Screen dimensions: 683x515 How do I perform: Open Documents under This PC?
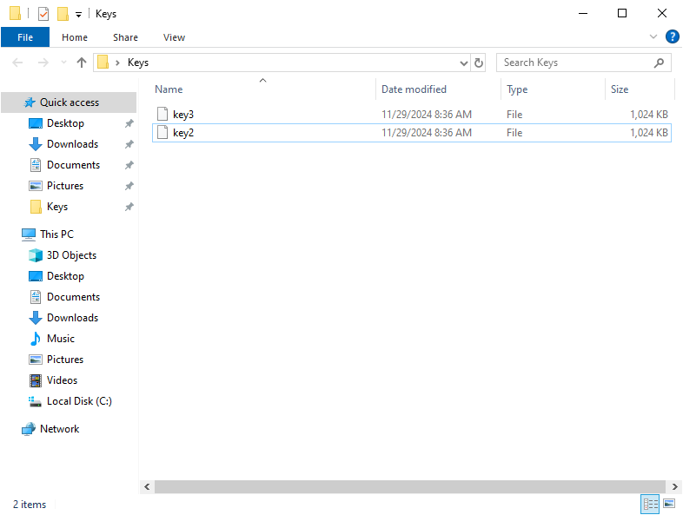point(73,297)
